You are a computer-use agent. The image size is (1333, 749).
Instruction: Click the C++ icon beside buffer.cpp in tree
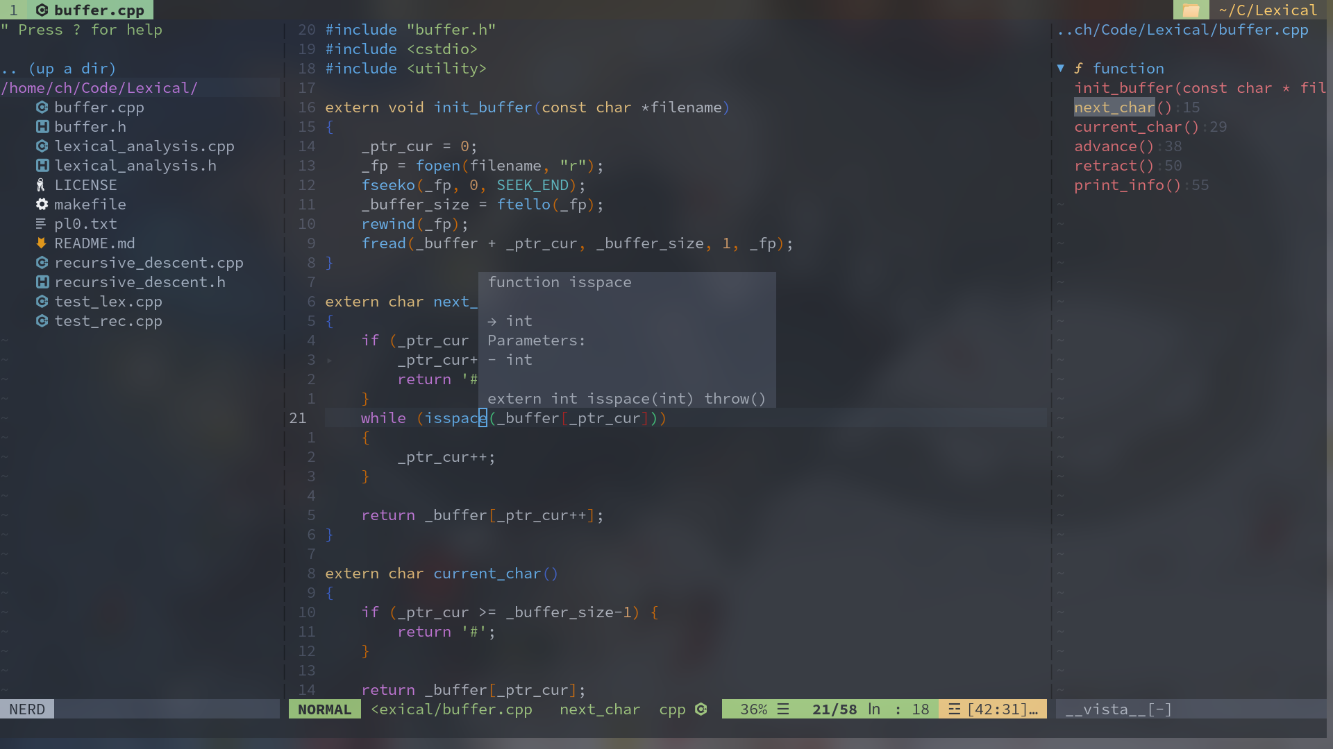[42, 107]
